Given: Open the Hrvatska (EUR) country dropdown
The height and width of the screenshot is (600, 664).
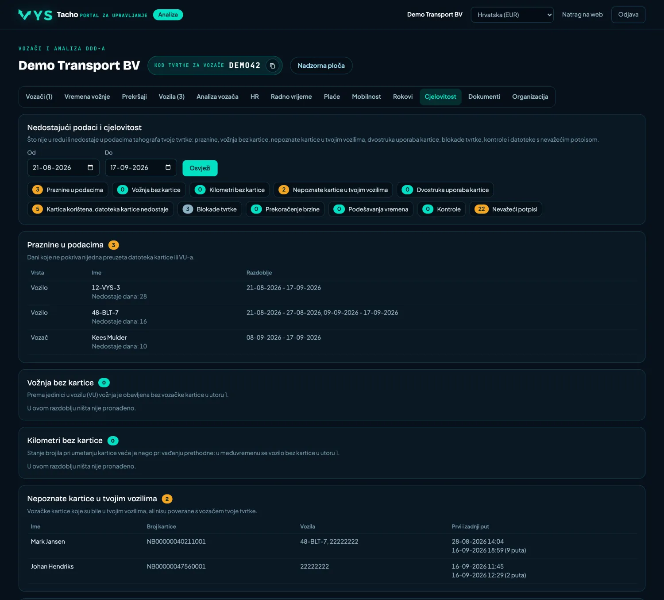Looking at the screenshot, I should pyautogui.click(x=512, y=15).
